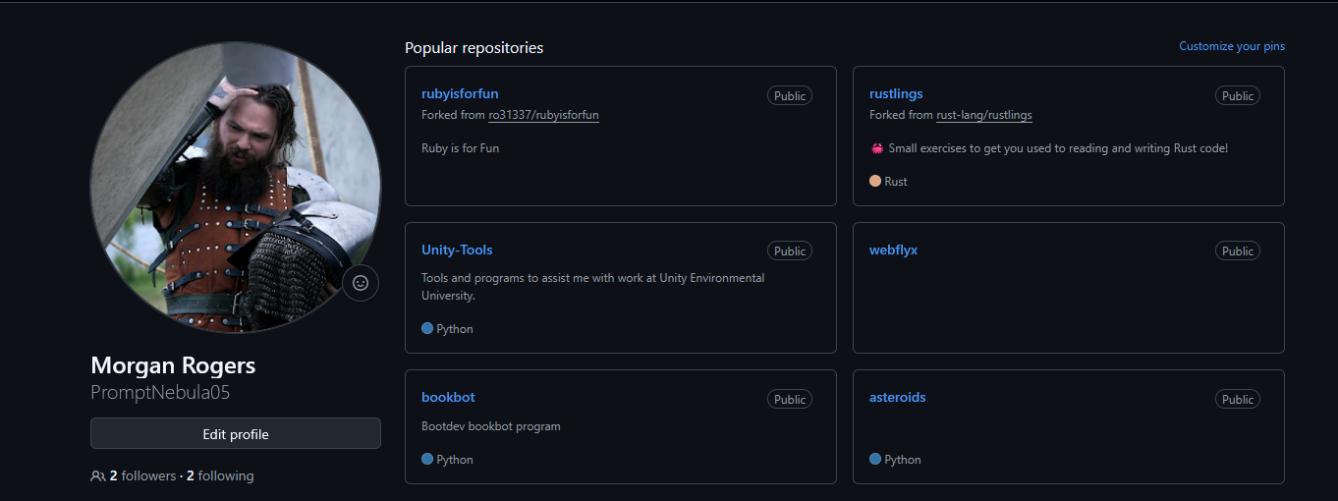This screenshot has width=1338, height=501.
Task: Open the rustlings repository
Action: (x=896, y=94)
